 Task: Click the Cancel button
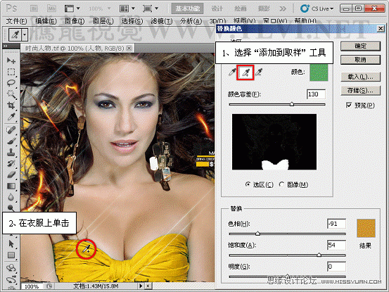360,60
